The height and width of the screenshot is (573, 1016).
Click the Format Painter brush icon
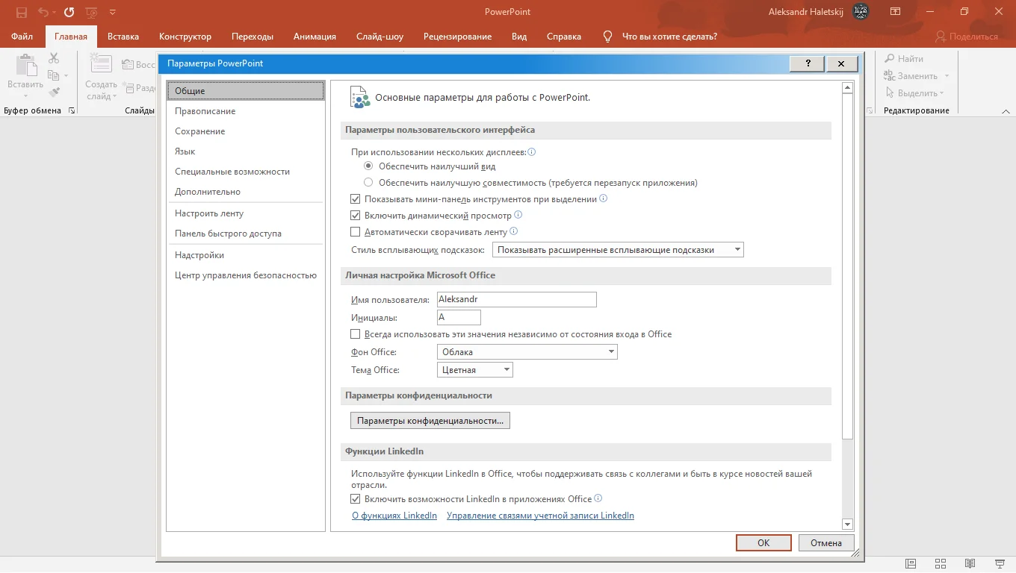coord(54,93)
